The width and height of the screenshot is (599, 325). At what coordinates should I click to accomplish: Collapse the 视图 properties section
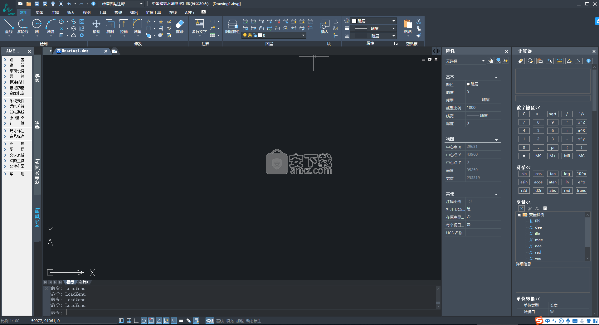point(496,139)
